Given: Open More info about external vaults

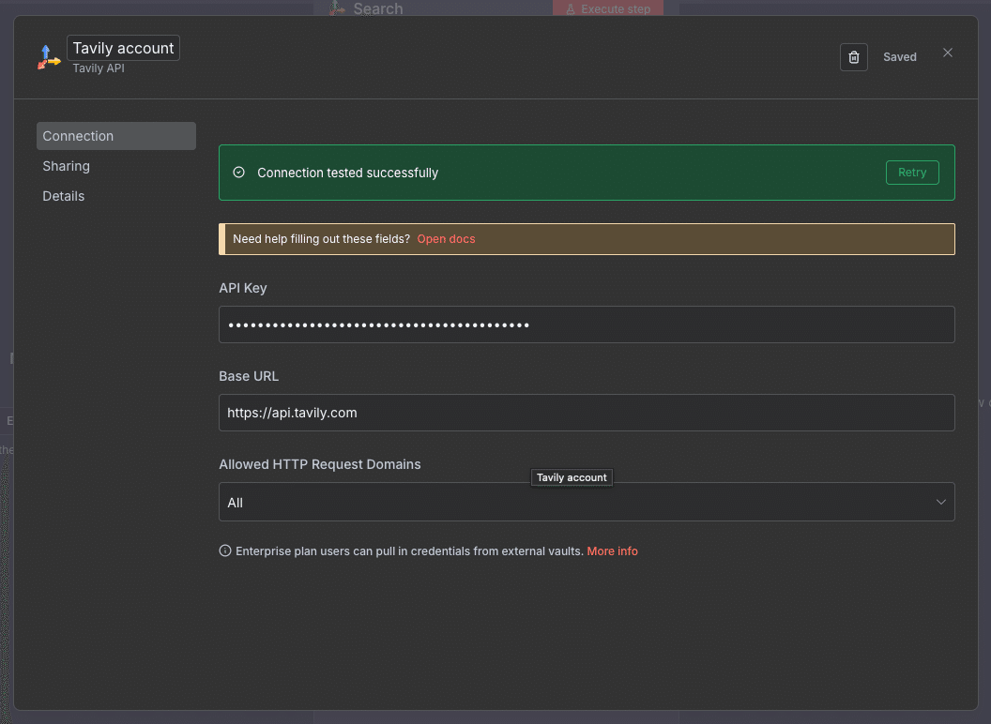Looking at the screenshot, I should [612, 551].
